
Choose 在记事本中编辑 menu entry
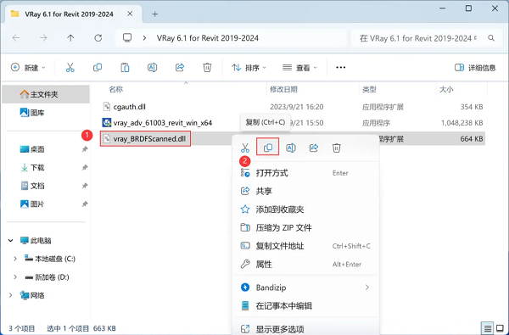coord(305,306)
